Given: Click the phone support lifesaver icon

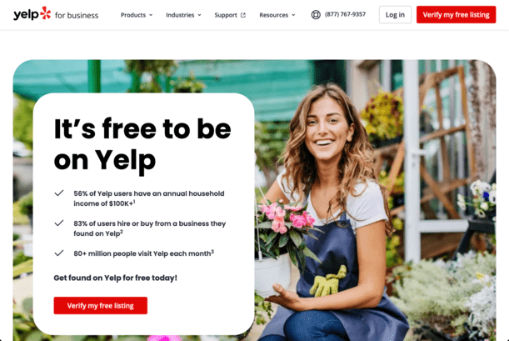Looking at the screenshot, I should [316, 15].
